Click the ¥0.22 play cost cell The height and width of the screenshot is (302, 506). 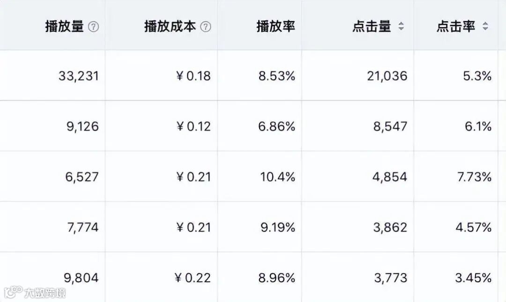(193, 278)
